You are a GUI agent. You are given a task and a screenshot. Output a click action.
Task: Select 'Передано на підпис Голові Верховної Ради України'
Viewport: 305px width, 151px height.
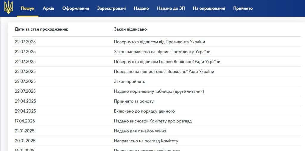(x=164, y=72)
